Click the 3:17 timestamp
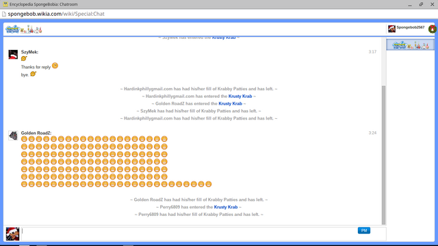The width and height of the screenshot is (438, 246). [372, 52]
